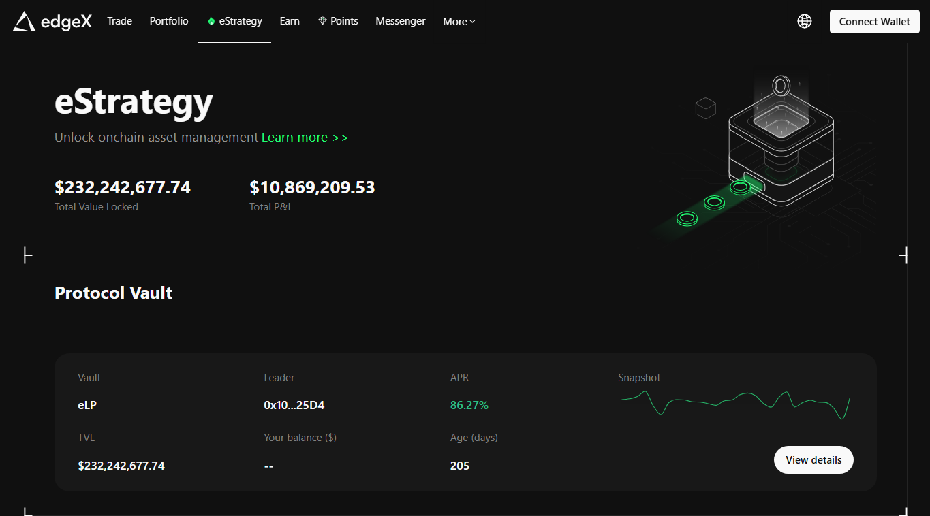Expand the More menu chevron

point(472,22)
